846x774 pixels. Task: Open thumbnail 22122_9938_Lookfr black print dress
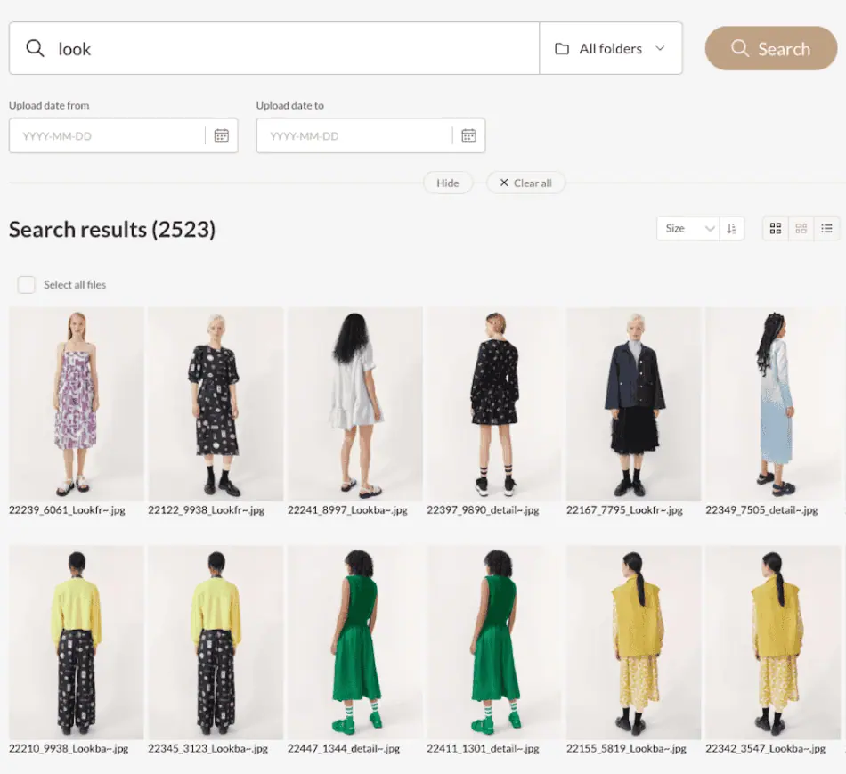coord(216,403)
